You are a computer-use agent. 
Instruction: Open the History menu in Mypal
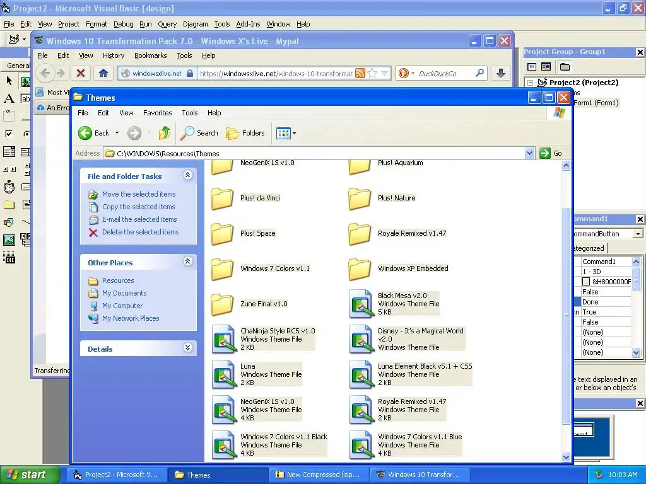(x=114, y=55)
